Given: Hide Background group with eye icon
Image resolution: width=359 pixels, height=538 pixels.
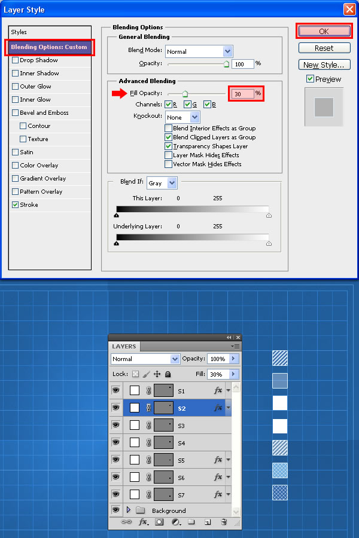Looking at the screenshot, I should pyautogui.click(x=115, y=510).
